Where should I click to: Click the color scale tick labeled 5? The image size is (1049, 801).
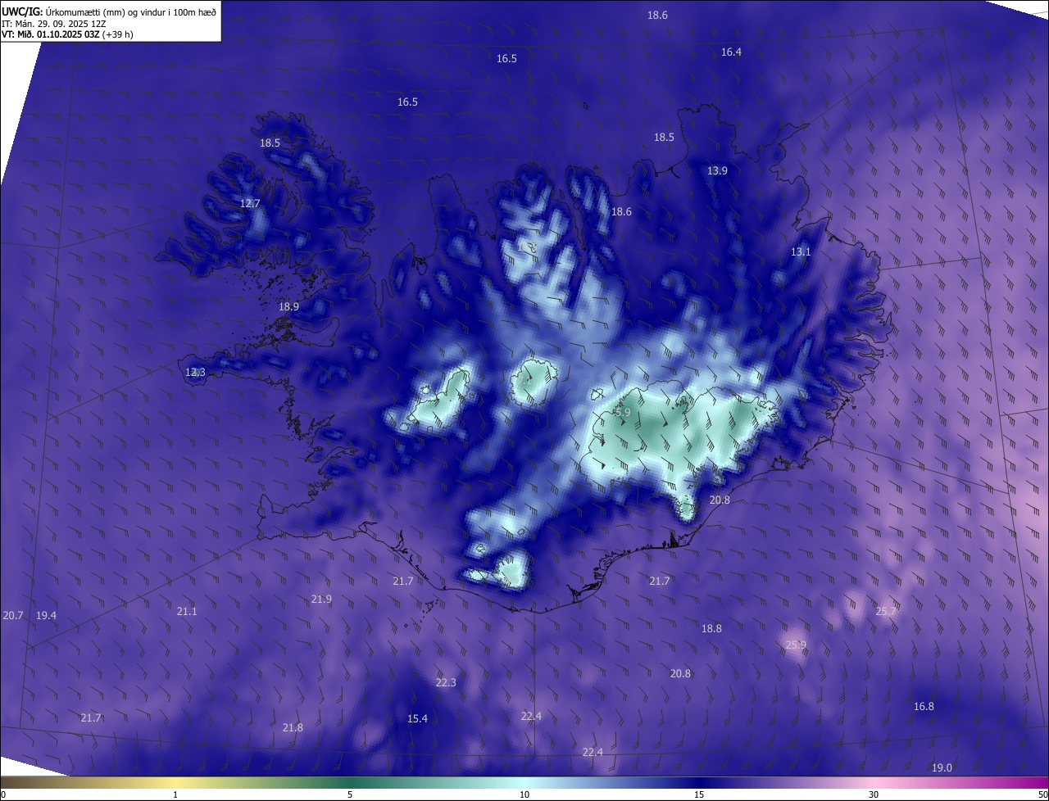tap(350, 794)
